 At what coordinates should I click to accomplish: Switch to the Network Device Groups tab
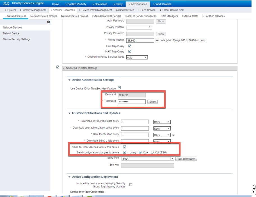tap(44, 16)
